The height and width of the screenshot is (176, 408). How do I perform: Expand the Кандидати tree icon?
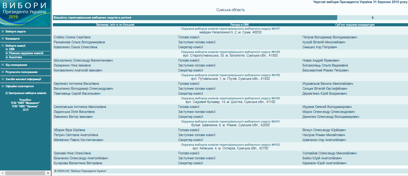click(3, 39)
